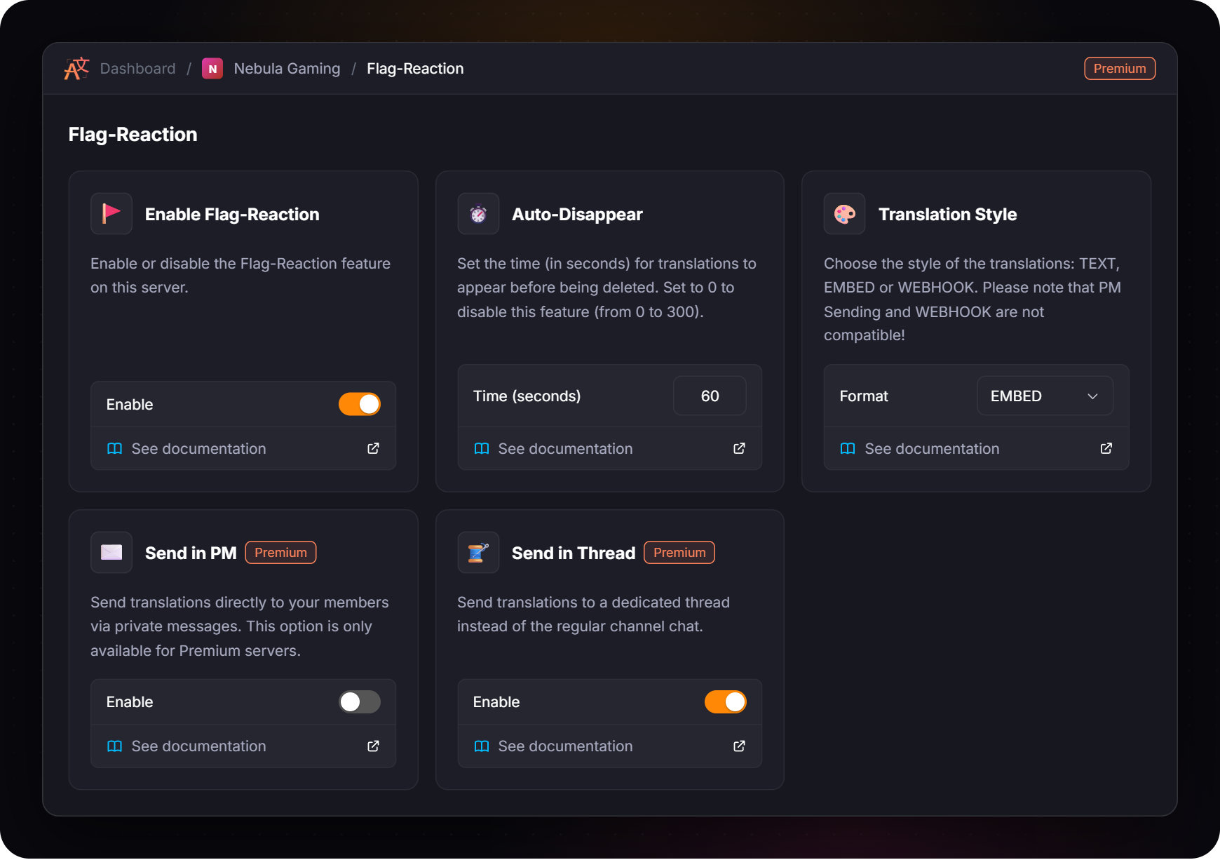Click the Format label
Viewport: 1220px width, 860px height.
pos(864,396)
